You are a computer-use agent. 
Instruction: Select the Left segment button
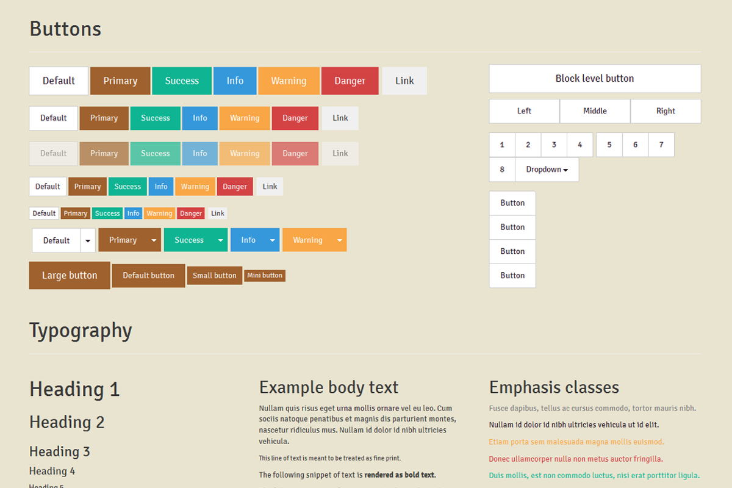(x=524, y=111)
